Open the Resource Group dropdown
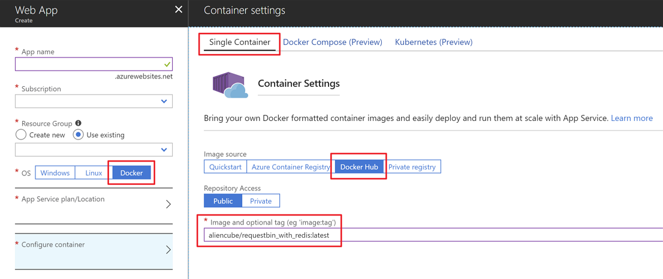Viewport: 663px width, 279px height. pos(94,150)
